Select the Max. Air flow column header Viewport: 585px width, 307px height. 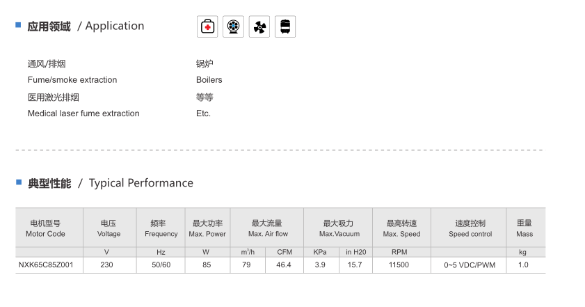click(268, 228)
